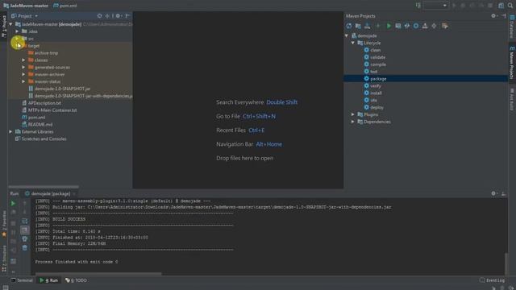Click the build project icon top toolbar
Image resolution: width=516 pixels, height=290 pixels.
(418, 6)
